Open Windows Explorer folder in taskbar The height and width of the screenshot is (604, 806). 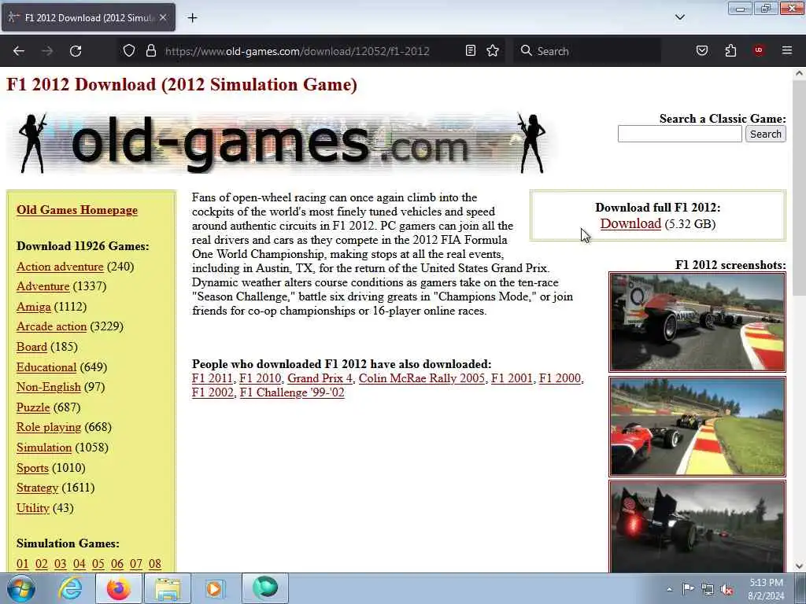(168, 588)
